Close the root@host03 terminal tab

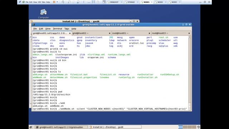pyautogui.click(x=189, y=33)
